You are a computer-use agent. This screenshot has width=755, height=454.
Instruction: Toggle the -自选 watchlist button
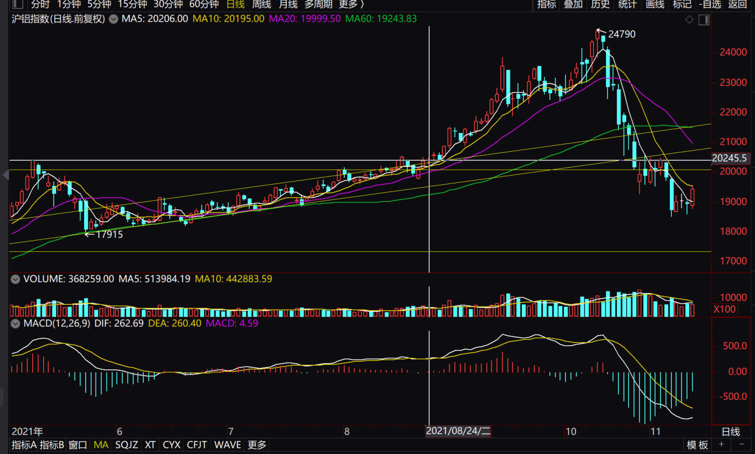pyautogui.click(x=710, y=4)
